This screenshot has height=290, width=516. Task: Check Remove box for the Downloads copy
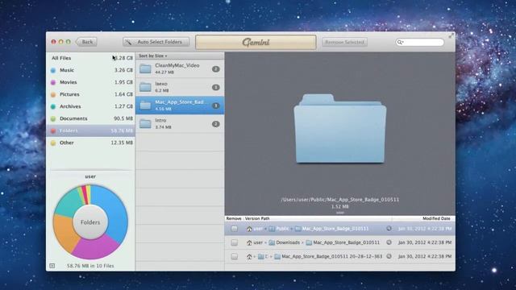click(234, 242)
